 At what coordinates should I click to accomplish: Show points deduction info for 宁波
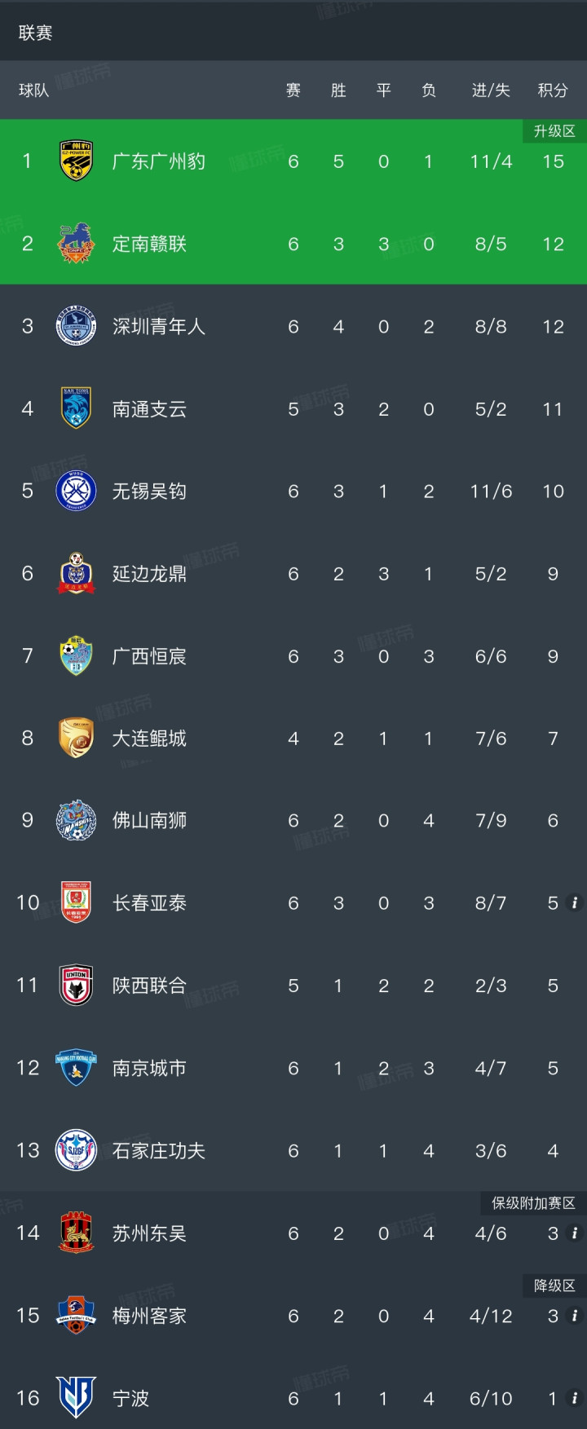pos(574,1398)
